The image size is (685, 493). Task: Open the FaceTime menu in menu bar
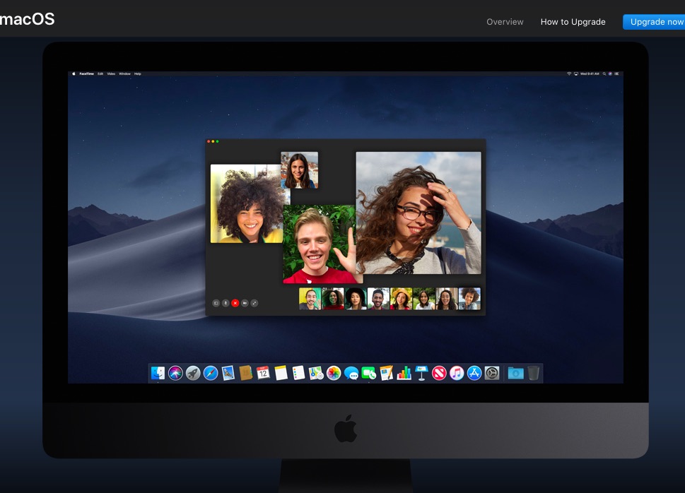(x=88, y=73)
